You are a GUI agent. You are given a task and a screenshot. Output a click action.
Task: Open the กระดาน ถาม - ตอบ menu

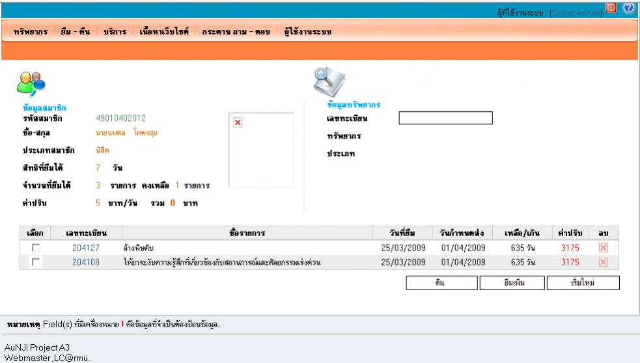[236, 31]
